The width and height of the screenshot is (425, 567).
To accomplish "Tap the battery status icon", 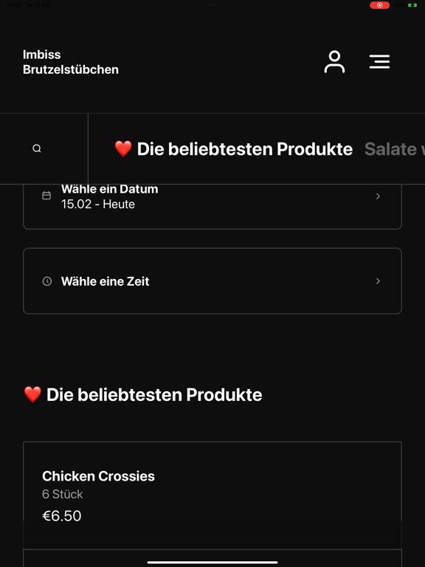I will (412, 5).
